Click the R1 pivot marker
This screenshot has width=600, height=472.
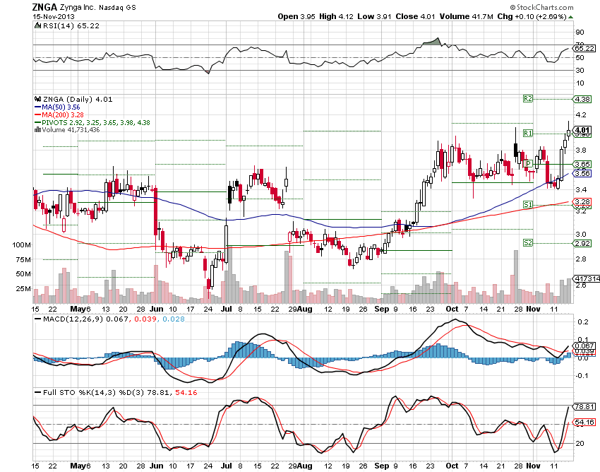[528, 133]
